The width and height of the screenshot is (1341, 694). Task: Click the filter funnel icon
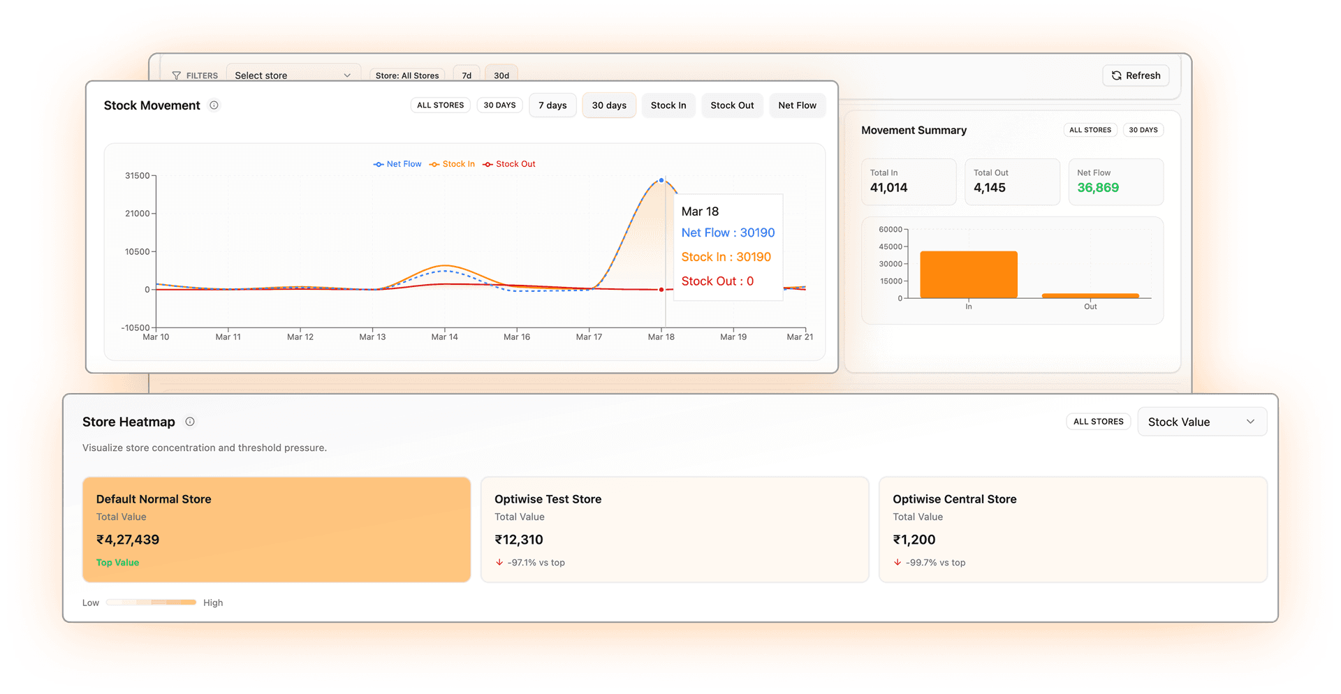177,75
